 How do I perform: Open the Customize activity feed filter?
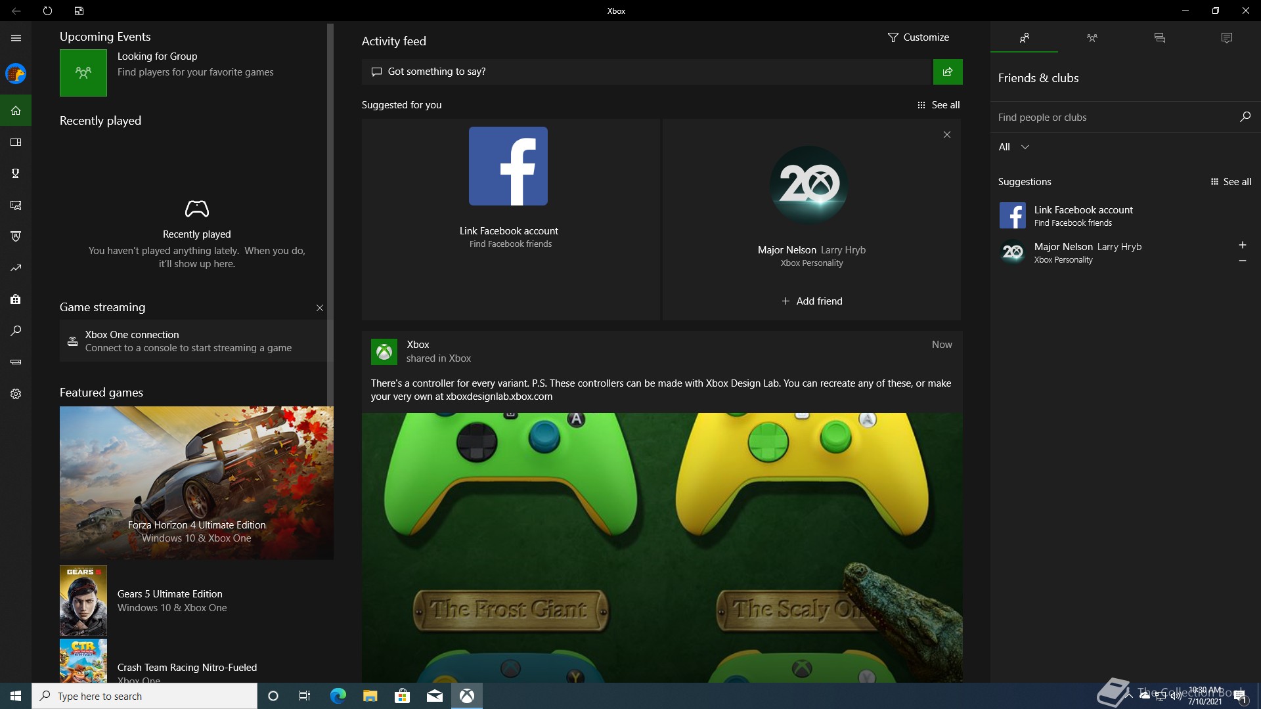(x=918, y=37)
